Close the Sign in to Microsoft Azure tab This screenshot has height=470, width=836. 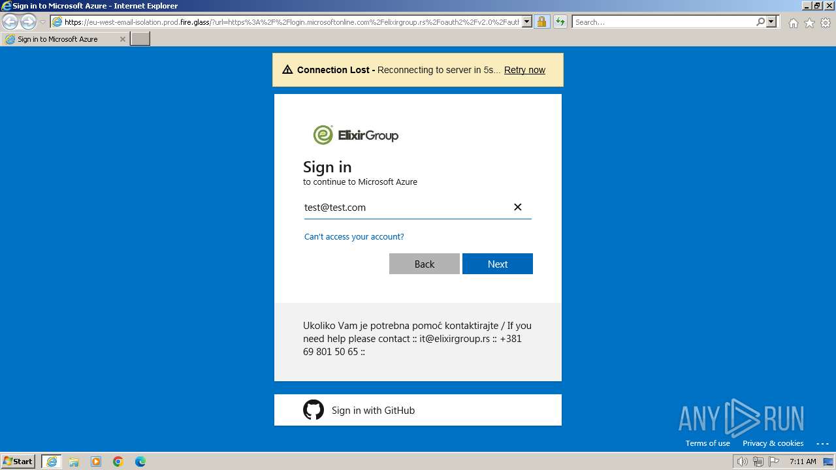click(x=122, y=39)
